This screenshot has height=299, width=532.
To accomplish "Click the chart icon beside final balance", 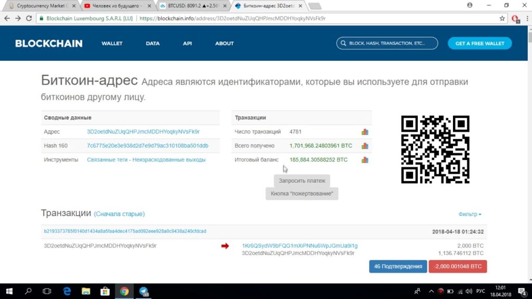I will click(x=365, y=160).
